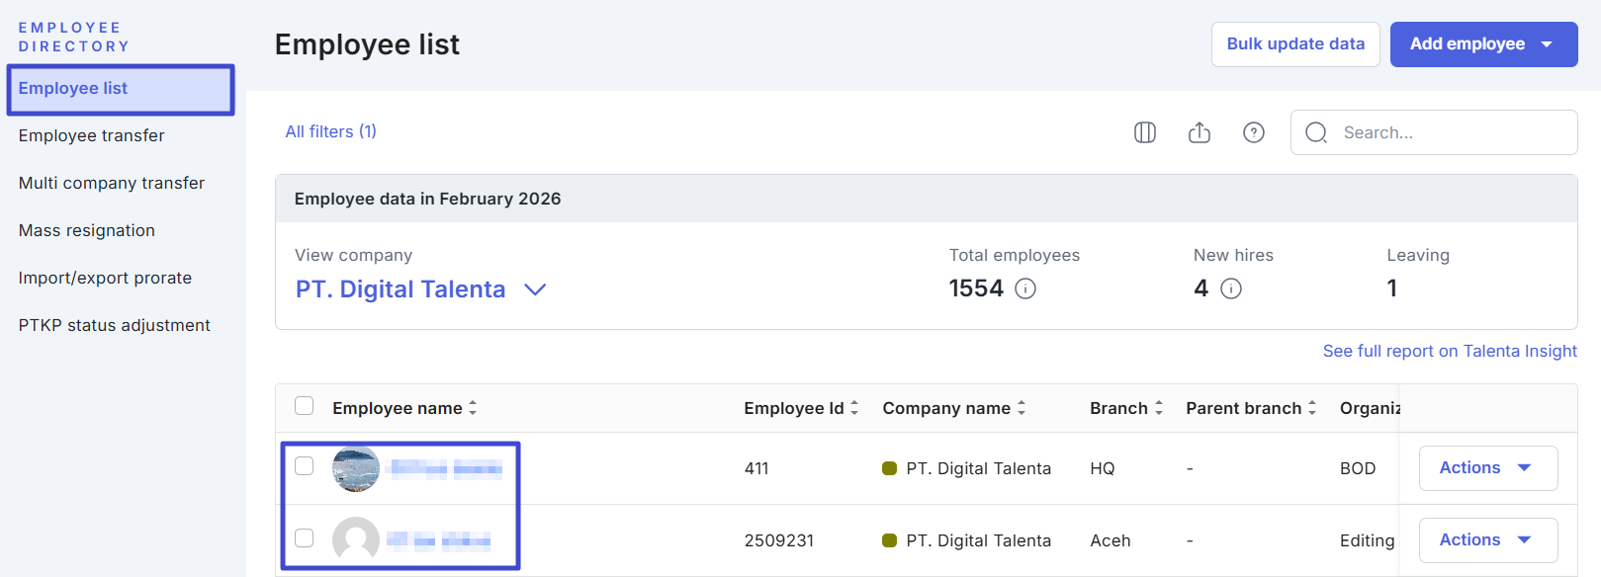Open the help question mark icon
The width and height of the screenshot is (1601, 577).
pyautogui.click(x=1253, y=132)
